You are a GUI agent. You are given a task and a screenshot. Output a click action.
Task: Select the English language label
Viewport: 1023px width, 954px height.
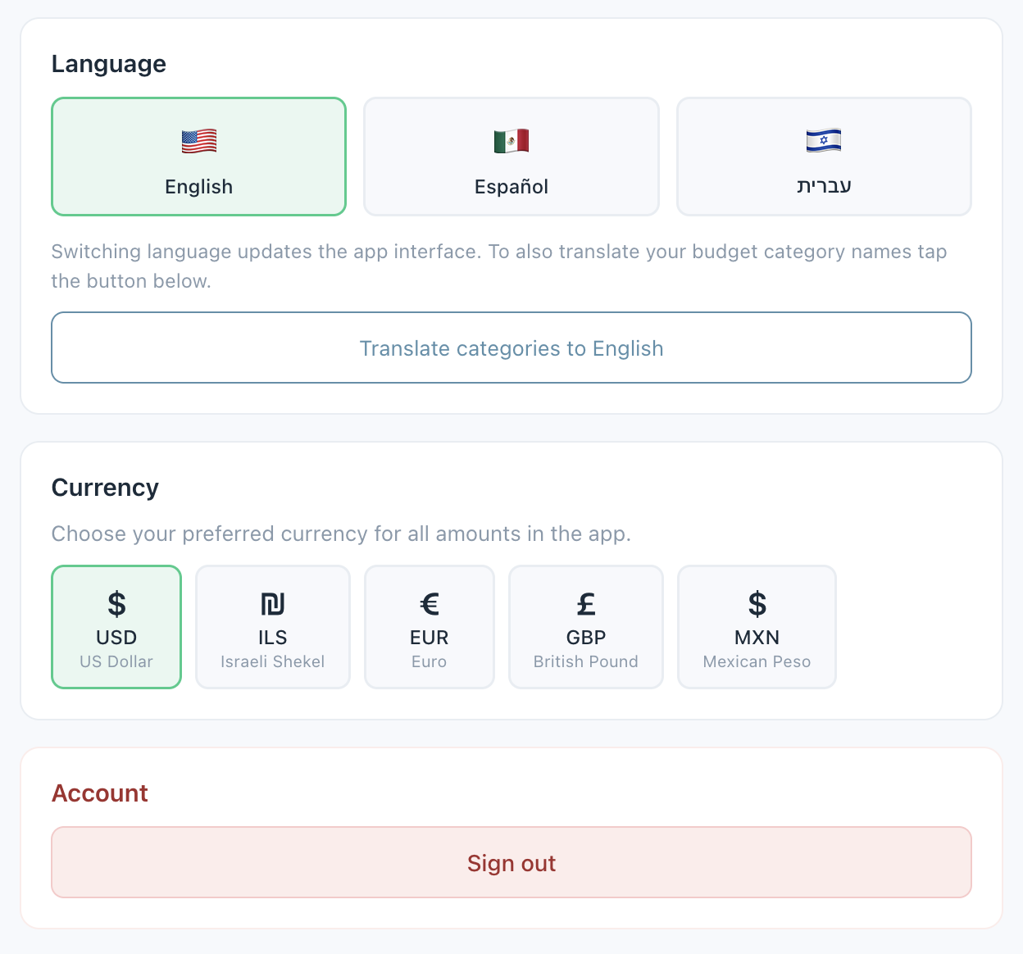(x=199, y=187)
